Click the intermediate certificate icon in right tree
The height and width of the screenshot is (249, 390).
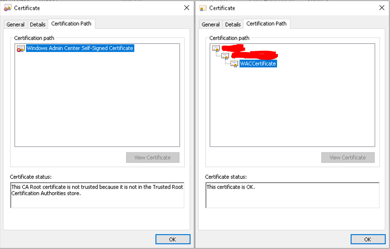pyautogui.click(x=225, y=56)
